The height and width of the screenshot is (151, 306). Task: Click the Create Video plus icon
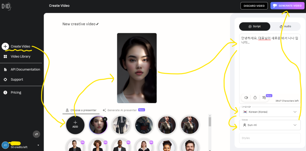pyautogui.click(x=5, y=46)
